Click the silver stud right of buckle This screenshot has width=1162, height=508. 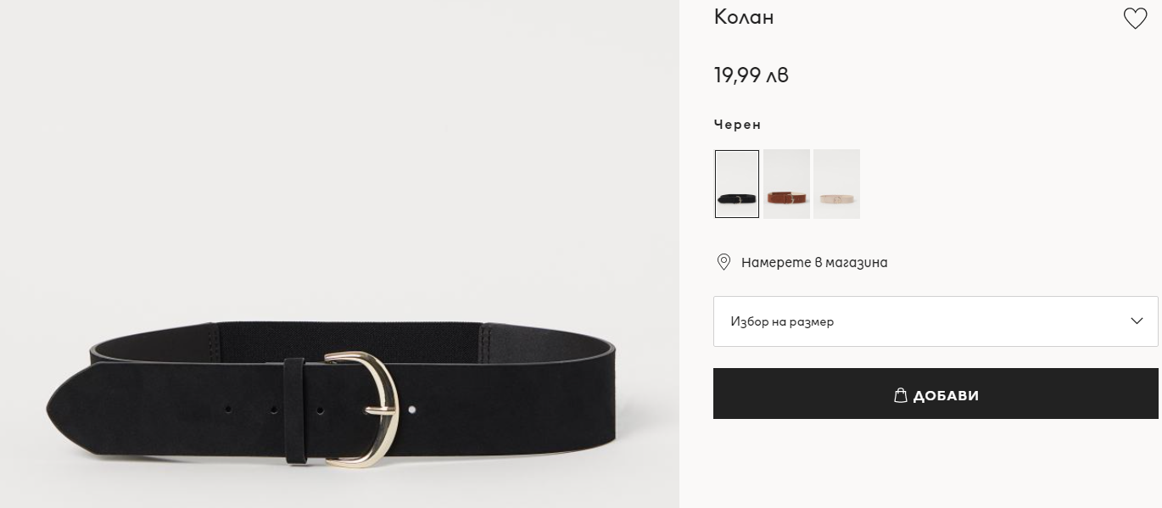point(412,410)
